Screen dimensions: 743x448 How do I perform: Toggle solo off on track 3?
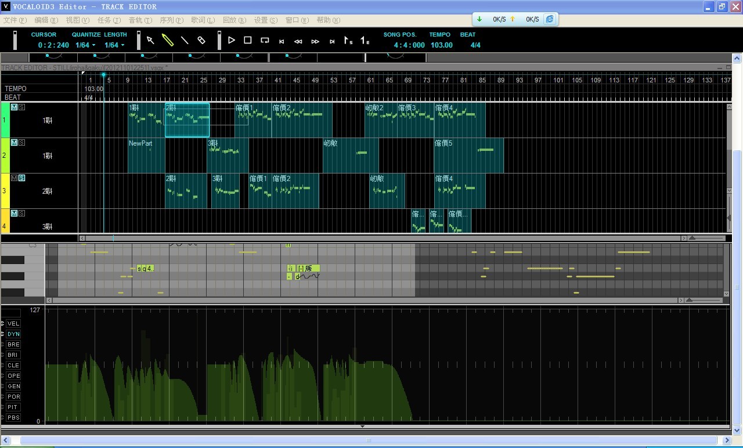pos(21,178)
